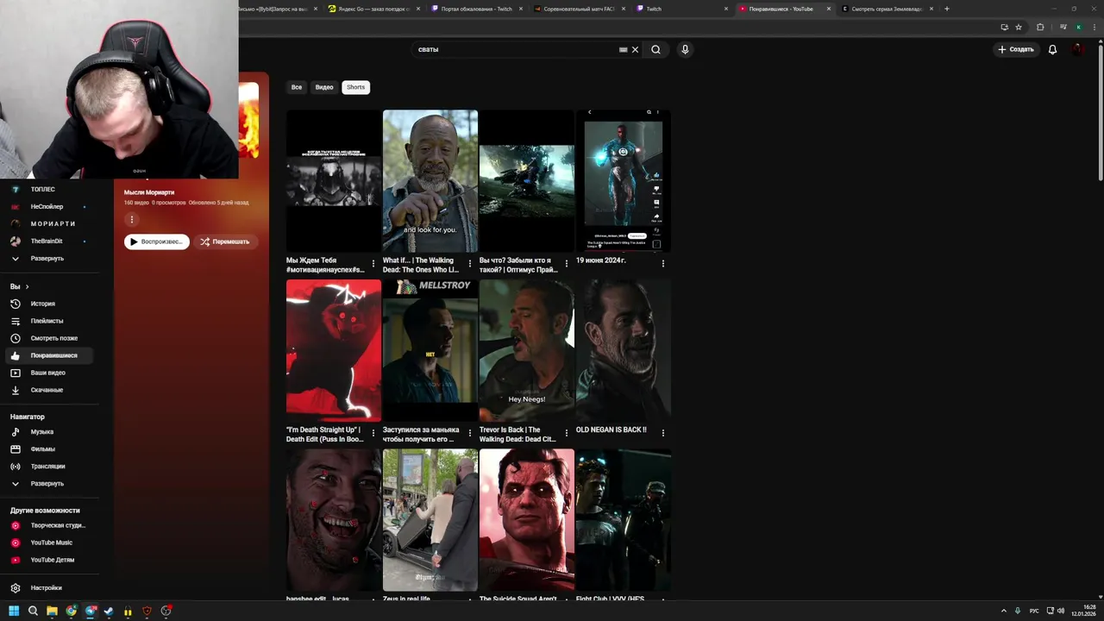Expand the Вы section chevron
Image resolution: width=1104 pixels, height=621 pixels.
click(27, 286)
